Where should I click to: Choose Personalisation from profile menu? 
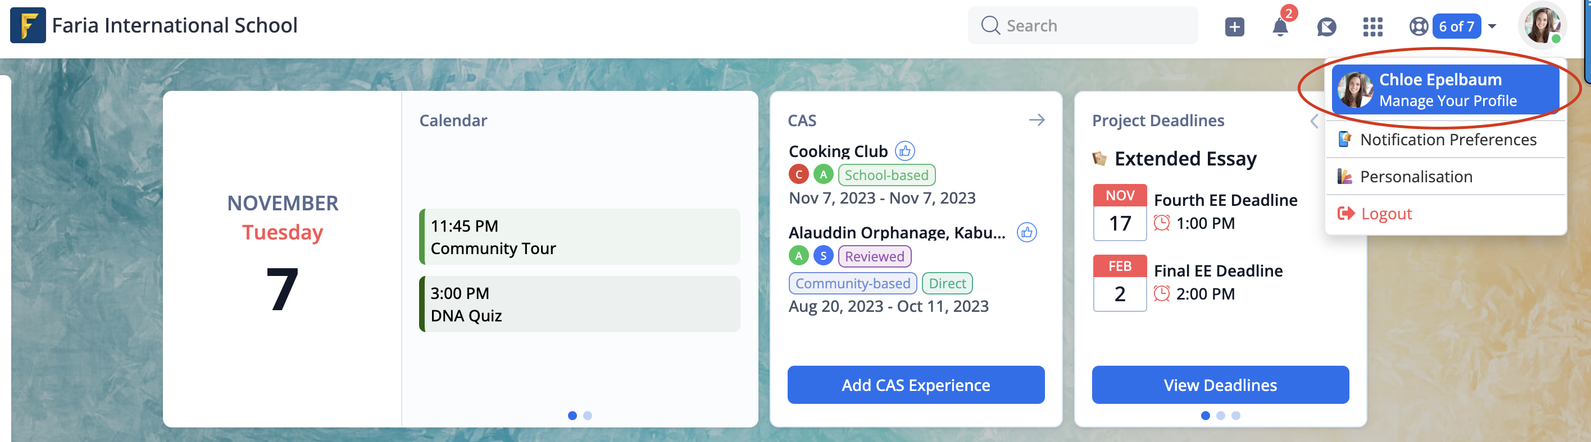pyautogui.click(x=1416, y=177)
